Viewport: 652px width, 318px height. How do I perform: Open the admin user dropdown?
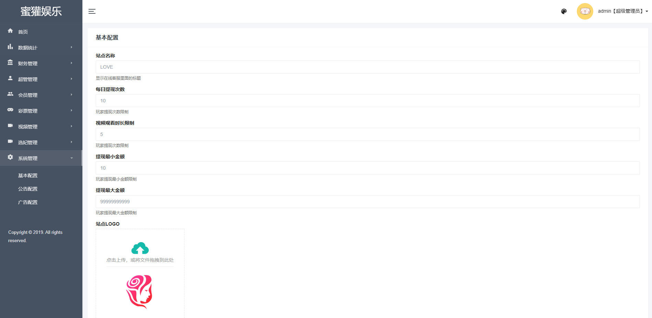coord(622,11)
